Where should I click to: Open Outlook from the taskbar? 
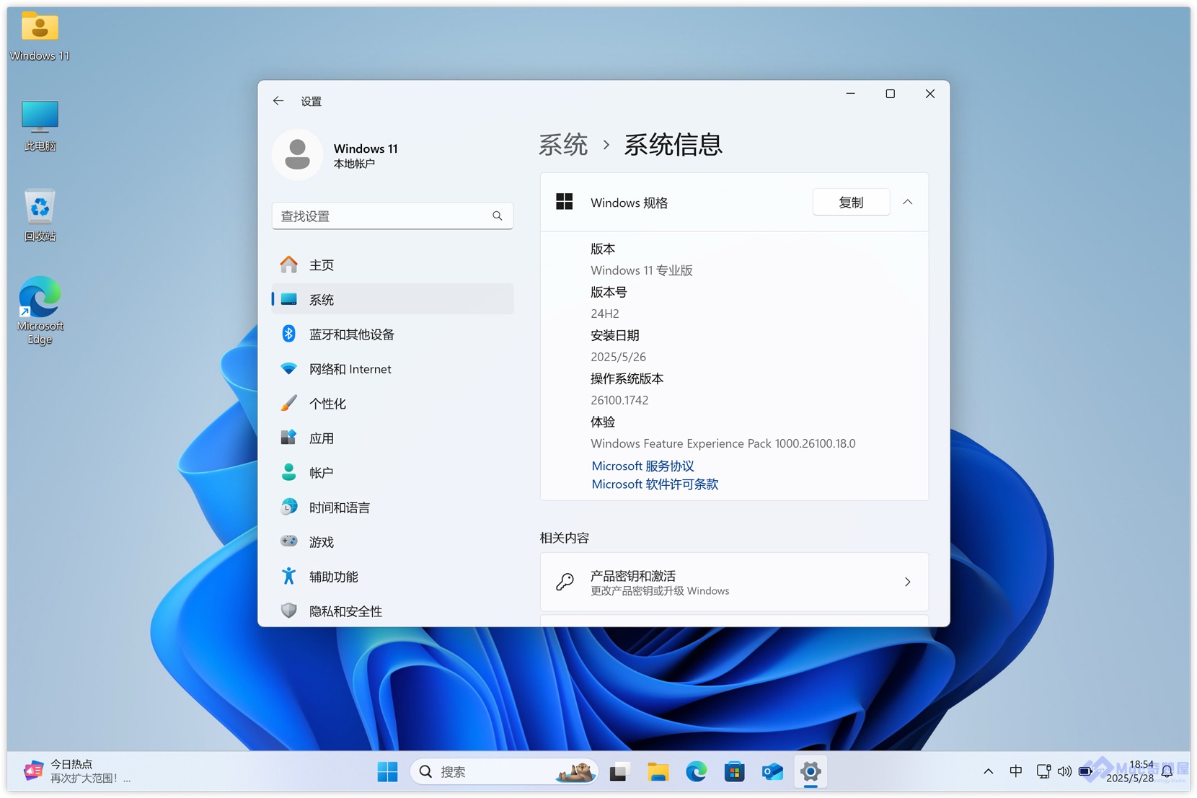[772, 771]
